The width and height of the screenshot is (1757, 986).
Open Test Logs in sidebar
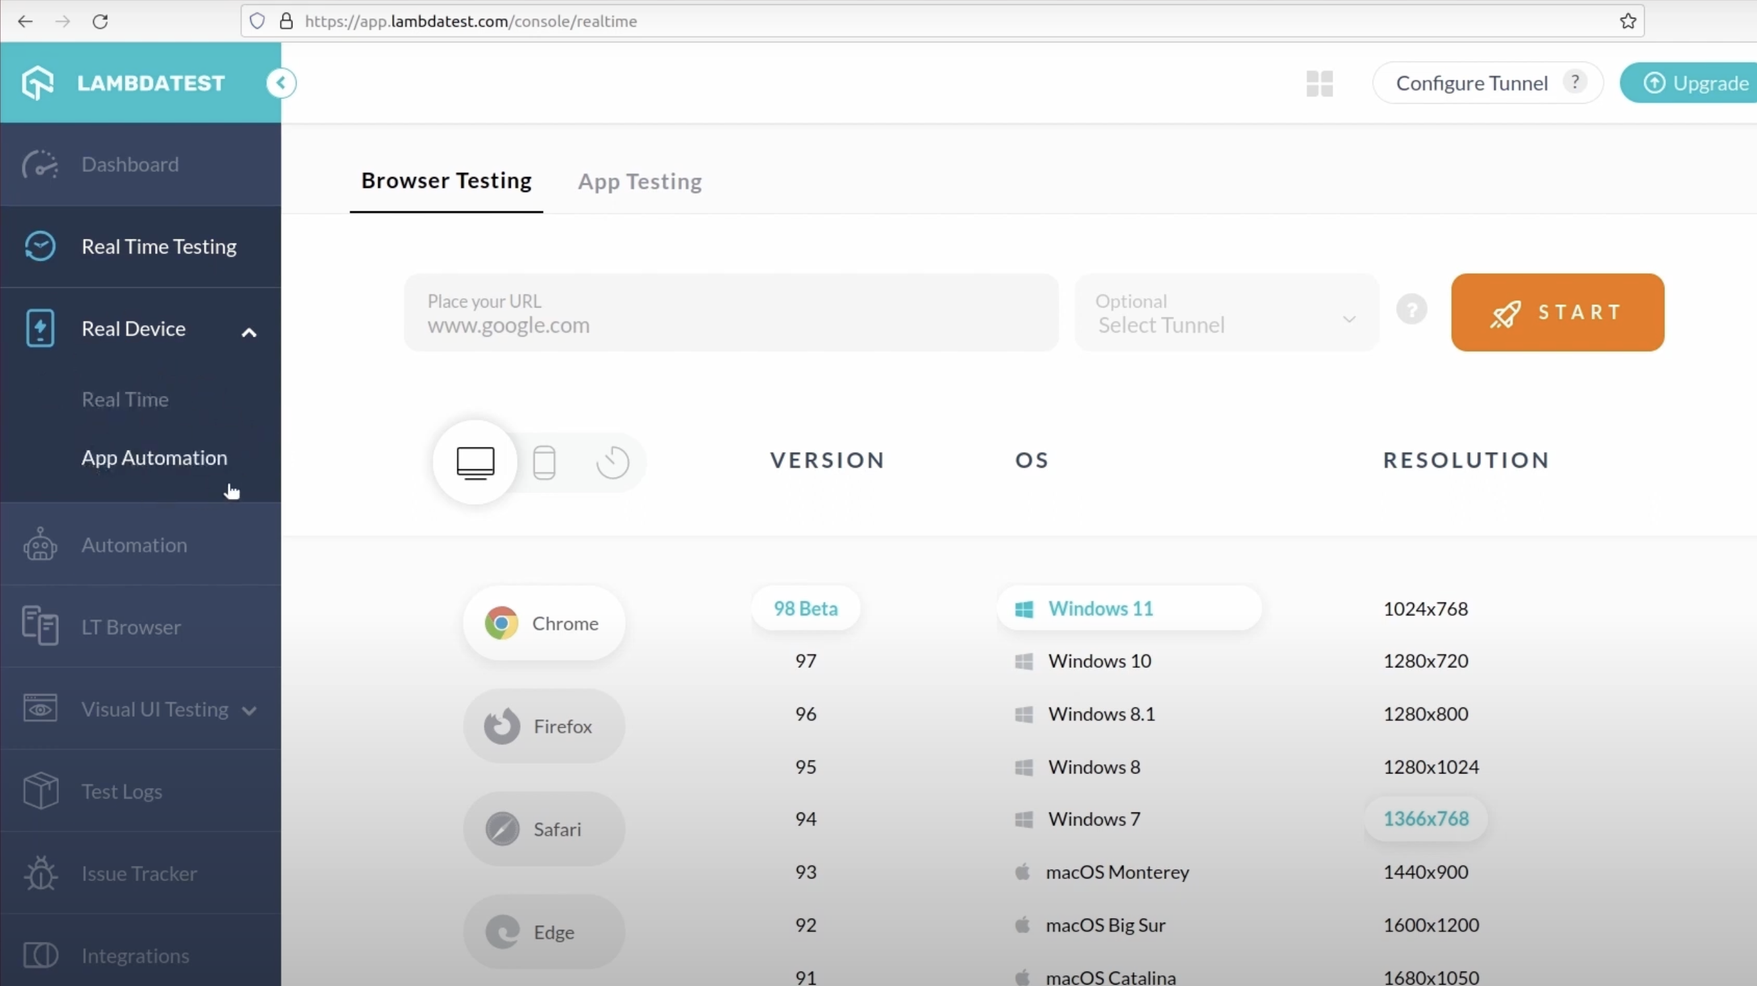pyautogui.click(x=140, y=791)
